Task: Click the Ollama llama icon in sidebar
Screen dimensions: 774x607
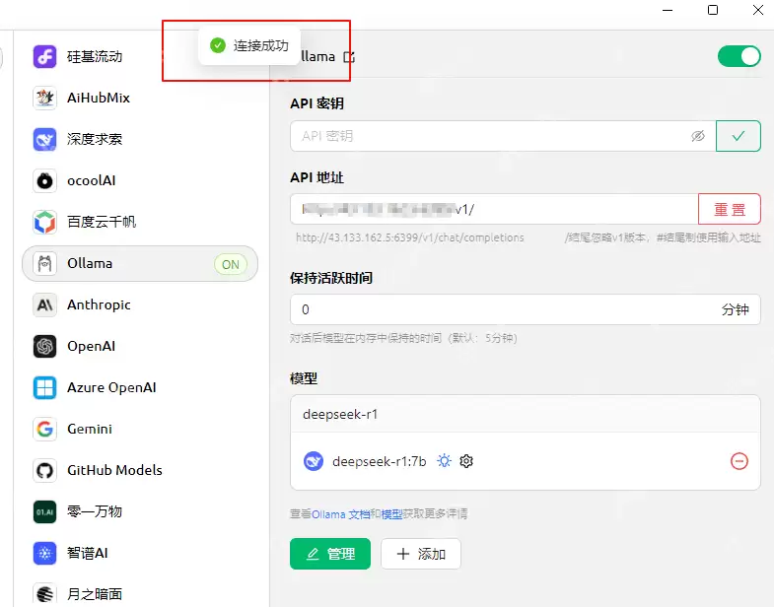Action: coord(44,263)
